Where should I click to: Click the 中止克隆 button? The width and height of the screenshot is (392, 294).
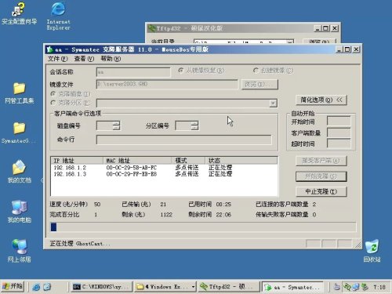[x=321, y=191]
